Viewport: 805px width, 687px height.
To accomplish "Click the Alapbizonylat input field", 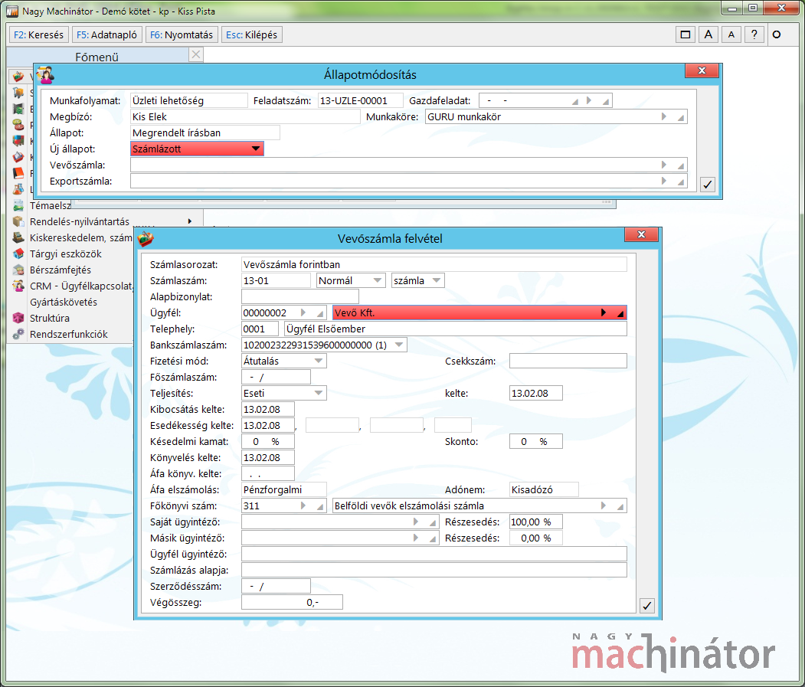I will tap(299, 296).
